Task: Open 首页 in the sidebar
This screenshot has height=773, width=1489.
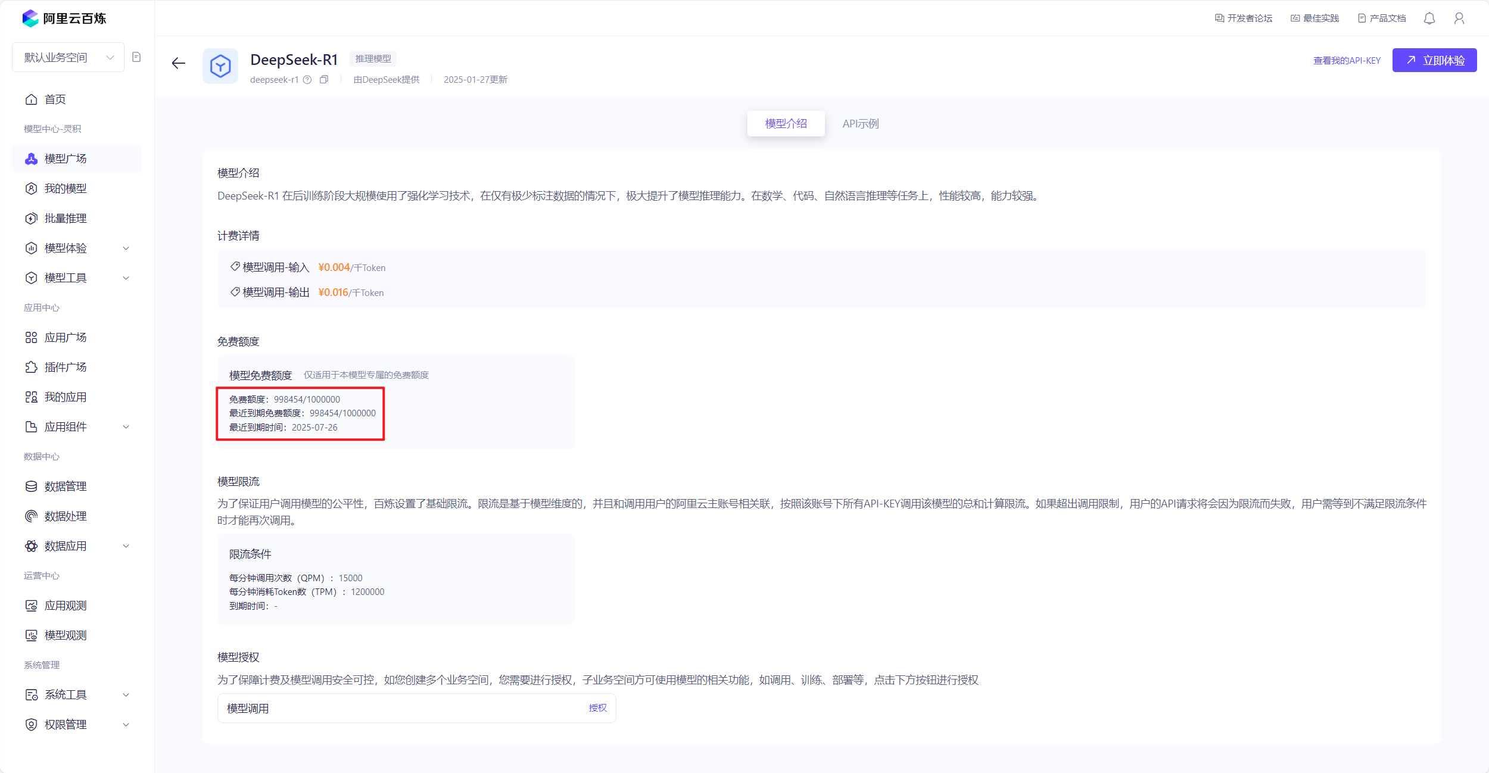Action: 77,99
